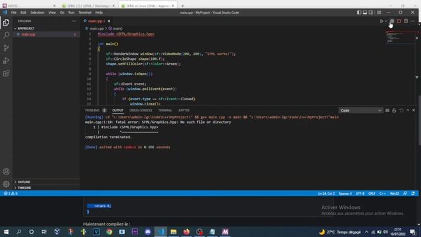The width and height of the screenshot is (421, 237).
Task: Open Source Control view in activity bar
Action: click(x=6, y=48)
